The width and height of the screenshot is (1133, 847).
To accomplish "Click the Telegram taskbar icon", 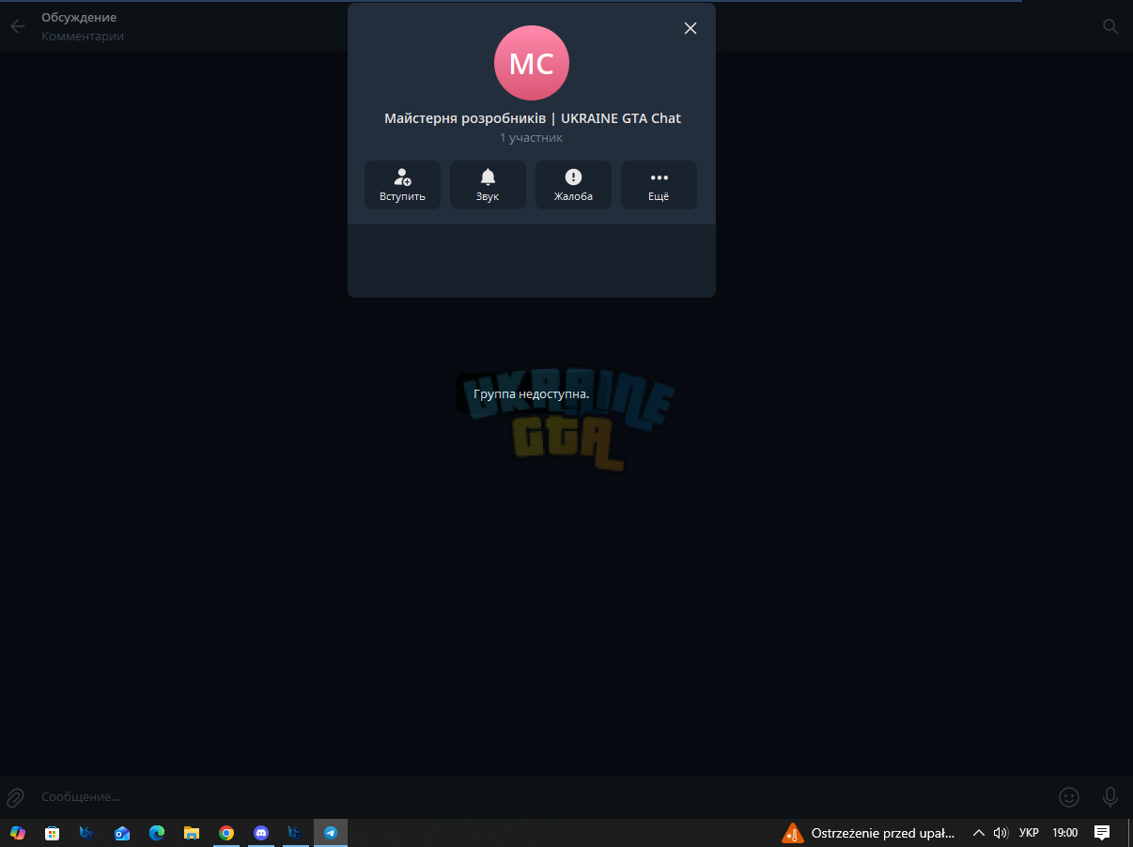I will 331,833.
